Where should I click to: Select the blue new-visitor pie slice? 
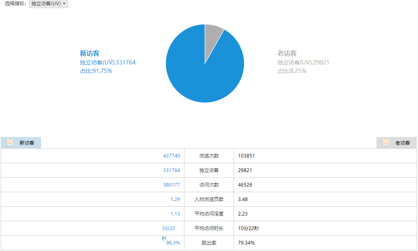click(x=197, y=73)
